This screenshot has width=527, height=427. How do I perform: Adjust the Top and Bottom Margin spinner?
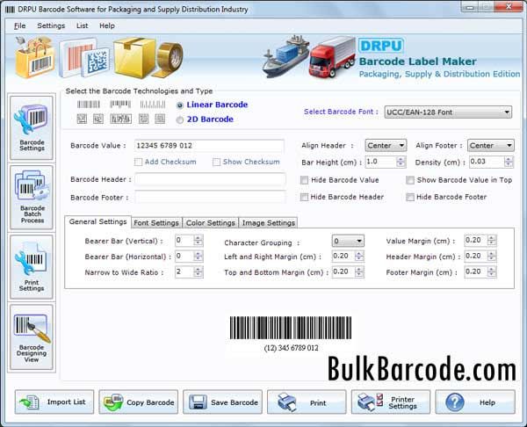pyautogui.click(x=359, y=271)
